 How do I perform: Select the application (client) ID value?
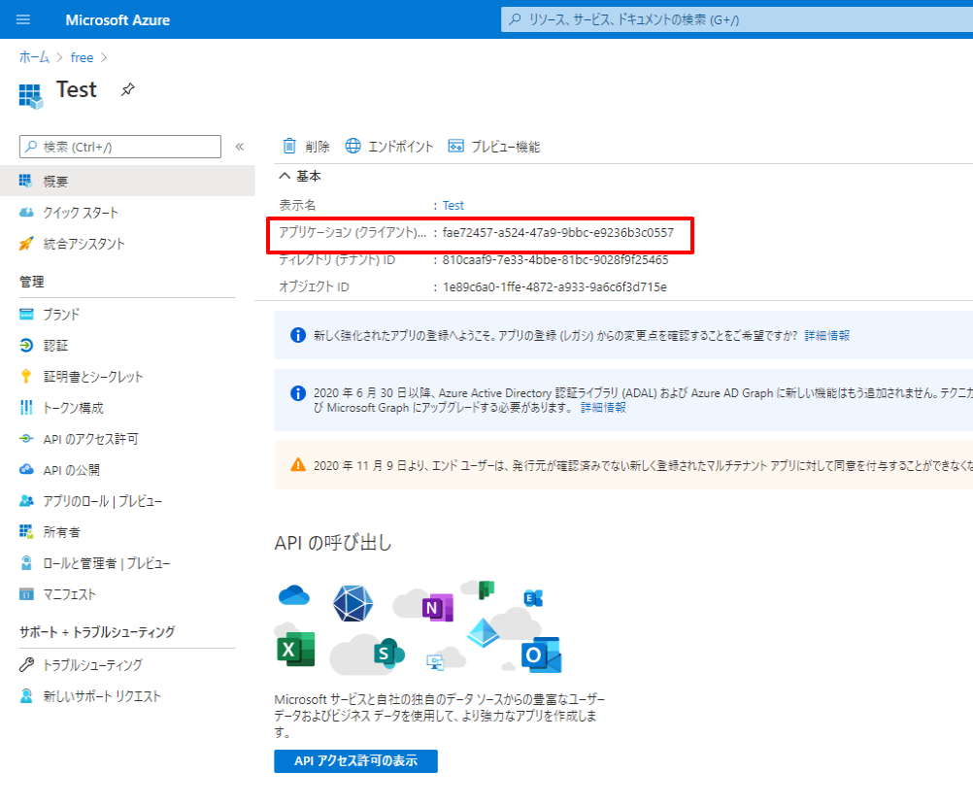pyautogui.click(x=557, y=233)
